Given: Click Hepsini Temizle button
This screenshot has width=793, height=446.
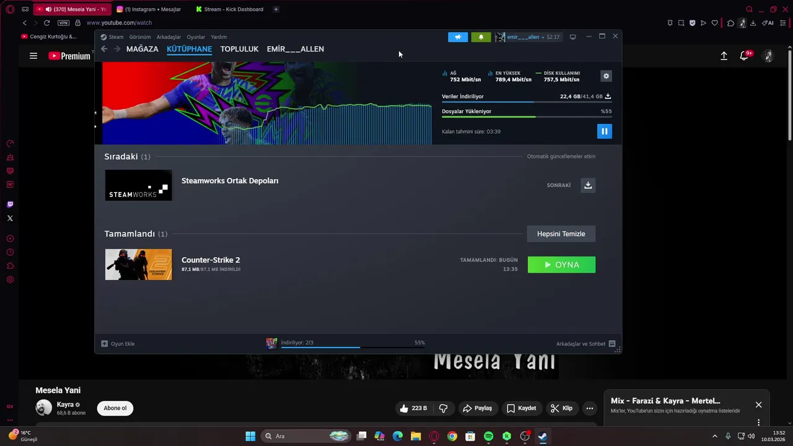Looking at the screenshot, I should click(x=561, y=234).
